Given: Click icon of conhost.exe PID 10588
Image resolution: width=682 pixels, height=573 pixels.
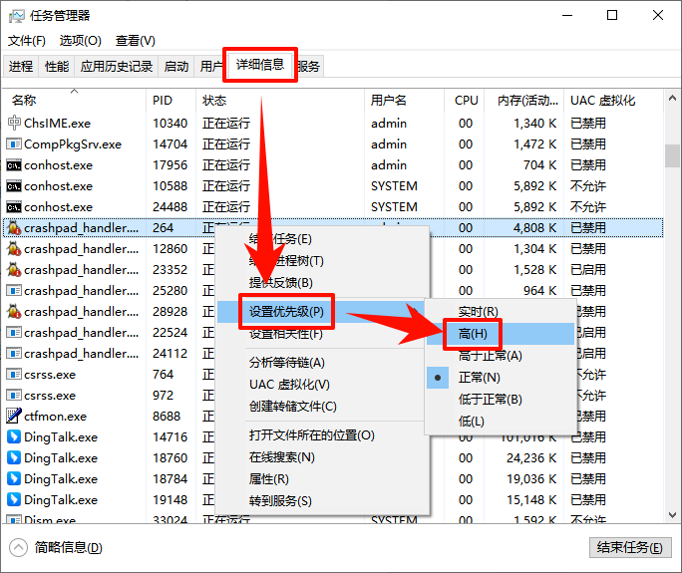Looking at the screenshot, I should pyautogui.click(x=14, y=186).
